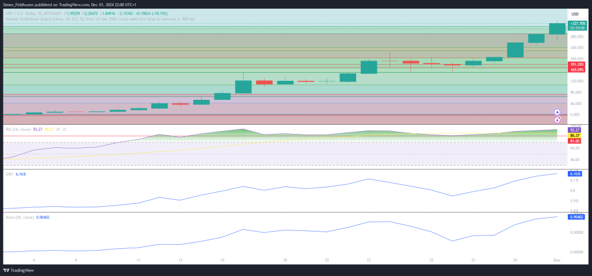Click date 20 on the time axis
This screenshot has width=592, height=276.
pyautogui.click(x=327, y=260)
